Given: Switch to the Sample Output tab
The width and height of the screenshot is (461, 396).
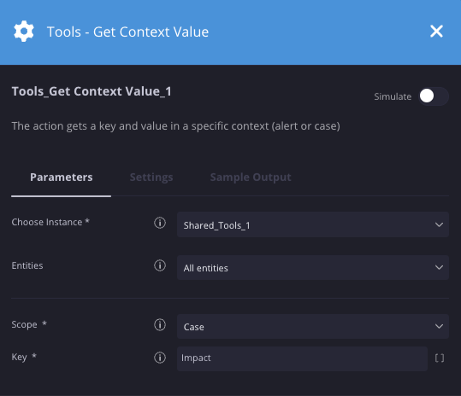Looking at the screenshot, I should tap(251, 178).
